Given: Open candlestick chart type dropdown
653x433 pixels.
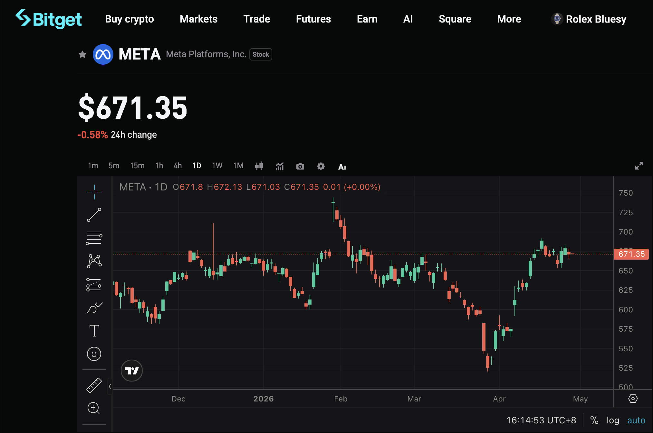Looking at the screenshot, I should tap(259, 166).
